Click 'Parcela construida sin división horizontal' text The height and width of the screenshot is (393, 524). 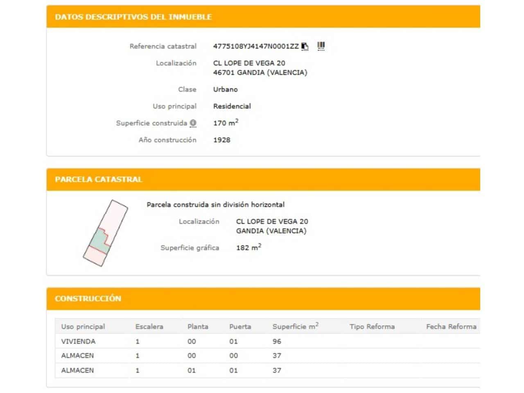click(215, 205)
